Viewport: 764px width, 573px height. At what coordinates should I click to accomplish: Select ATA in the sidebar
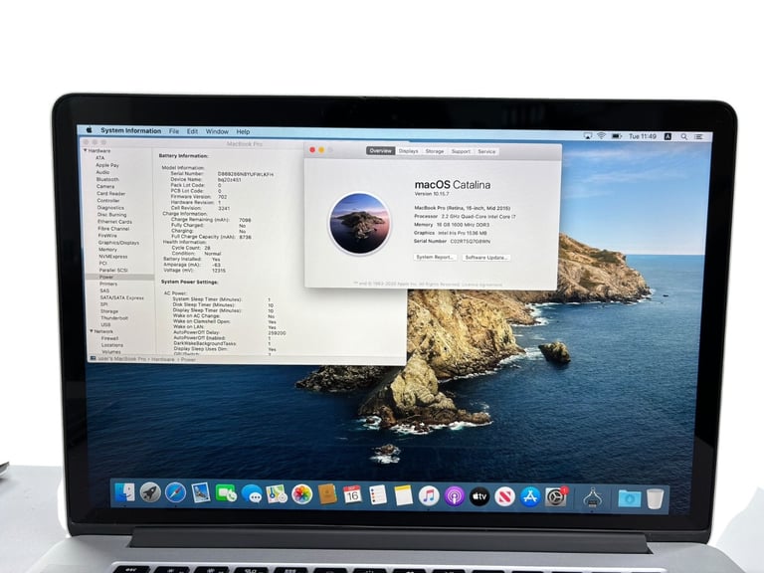(99, 158)
